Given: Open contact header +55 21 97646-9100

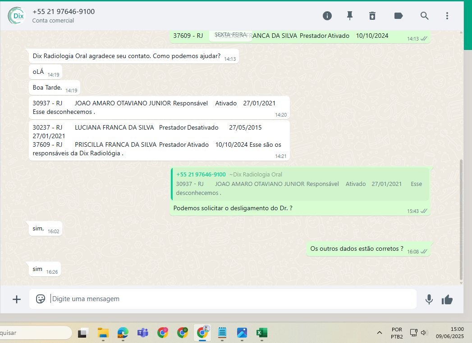Looking at the screenshot, I should (64, 11).
